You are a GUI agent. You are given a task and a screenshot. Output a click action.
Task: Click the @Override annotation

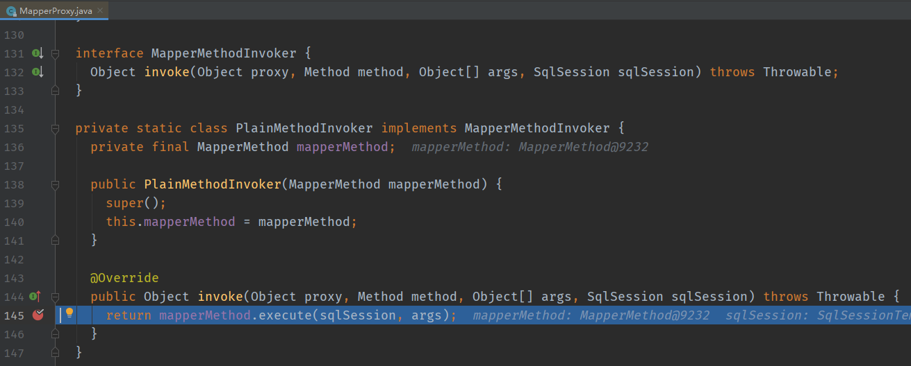coord(124,278)
